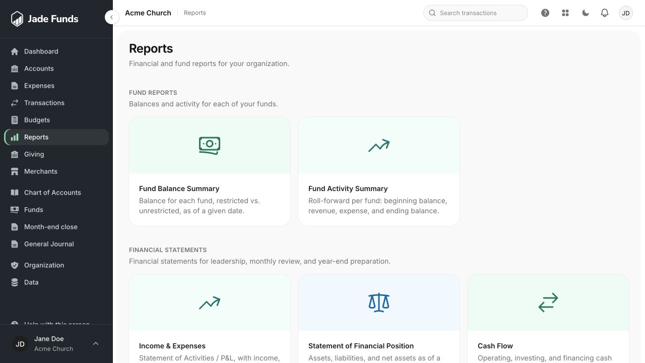Click the Fund Balance Summary cash thumbnail
Viewport: 645px width, 363px height.
210,145
